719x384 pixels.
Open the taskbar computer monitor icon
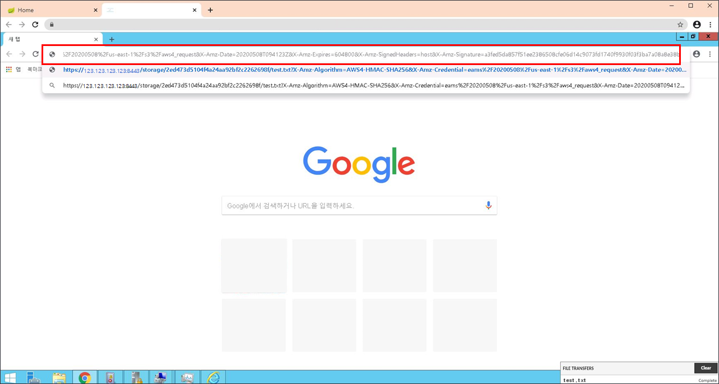coord(161,377)
